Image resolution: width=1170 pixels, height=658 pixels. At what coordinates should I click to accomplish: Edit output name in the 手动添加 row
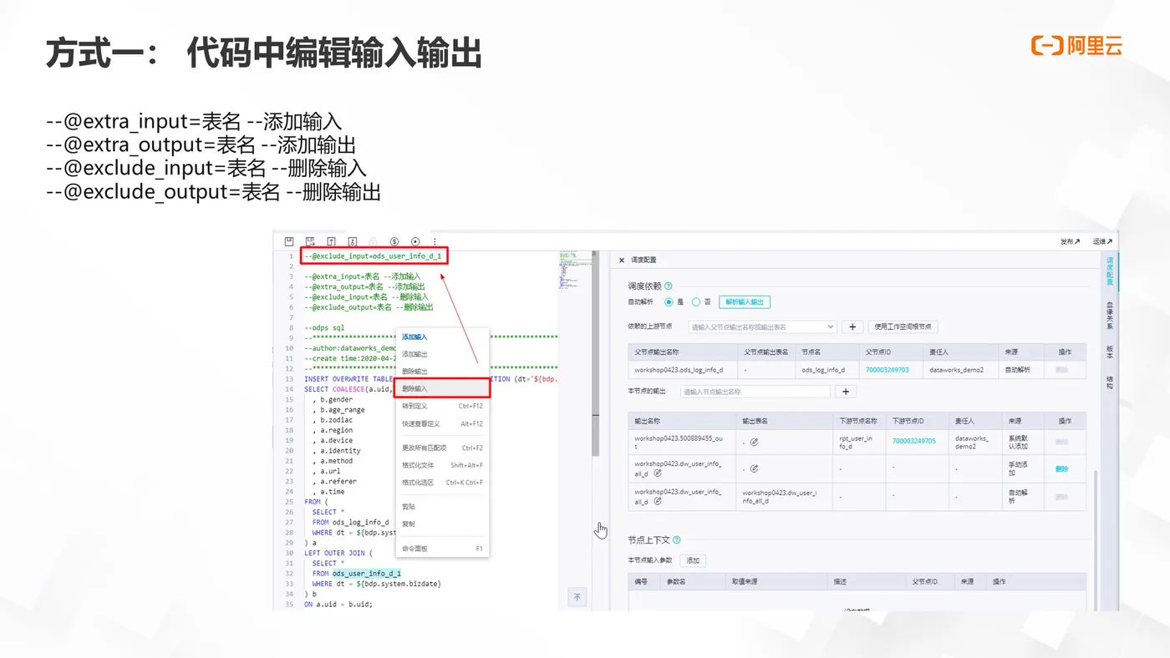658,473
